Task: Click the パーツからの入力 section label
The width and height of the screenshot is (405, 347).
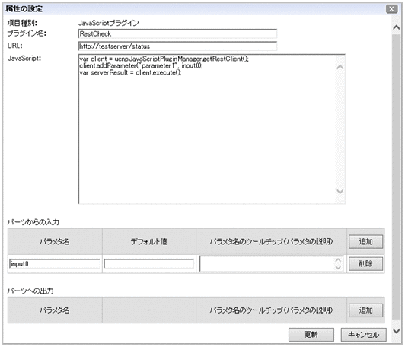Action: pos(33,222)
